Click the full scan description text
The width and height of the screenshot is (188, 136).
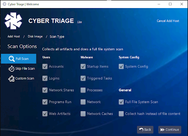tap(83, 49)
